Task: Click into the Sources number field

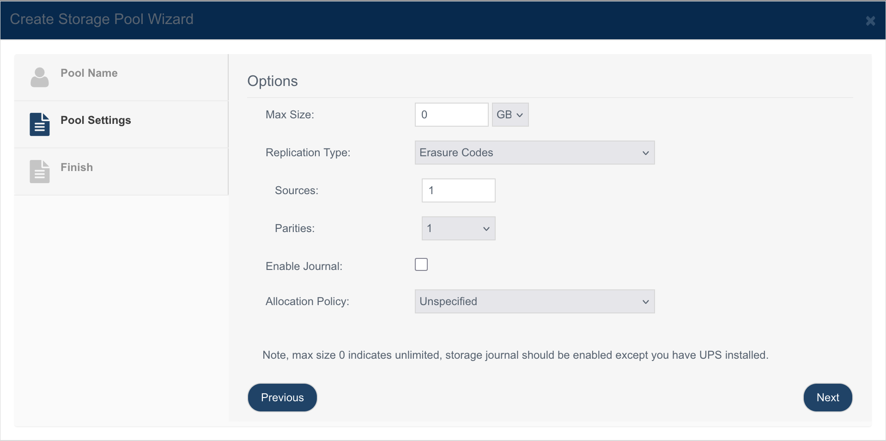Action: pos(458,190)
